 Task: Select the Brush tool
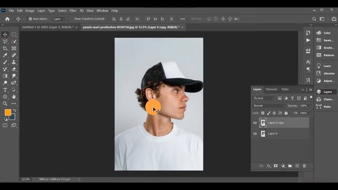(5, 62)
